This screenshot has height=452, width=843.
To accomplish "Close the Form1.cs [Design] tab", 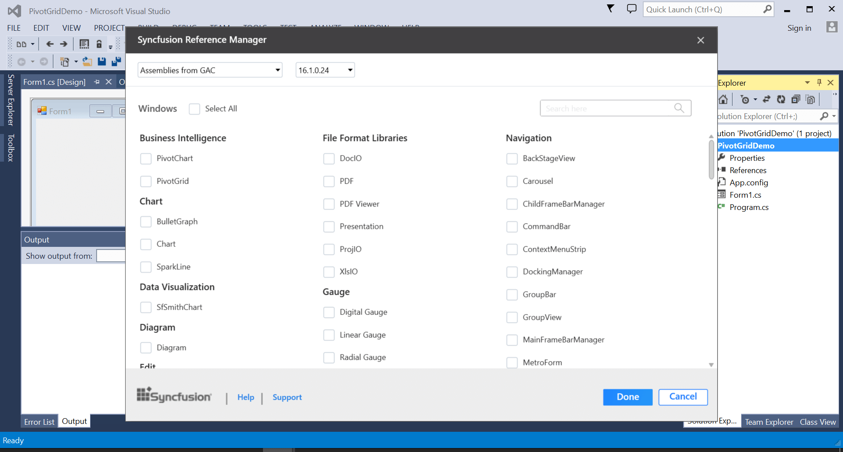I will point(108,82).
